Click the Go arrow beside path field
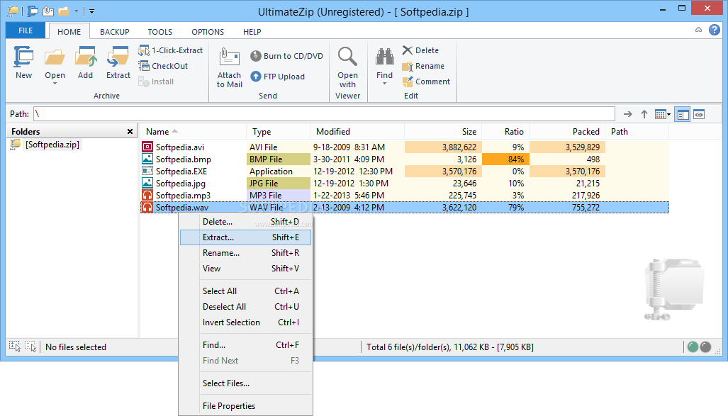 tap(628, 114)
